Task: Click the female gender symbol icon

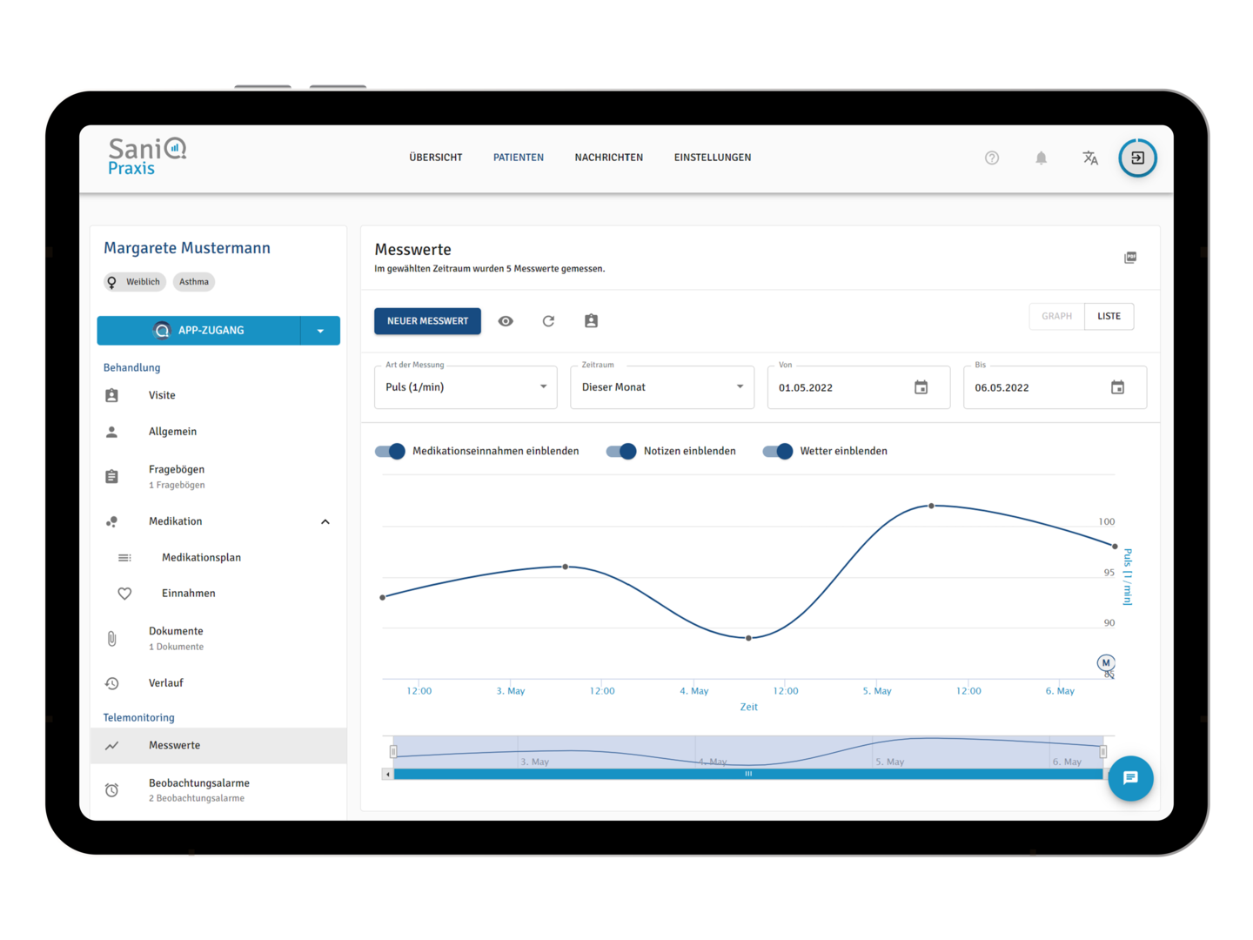Action: click(111, 282)
